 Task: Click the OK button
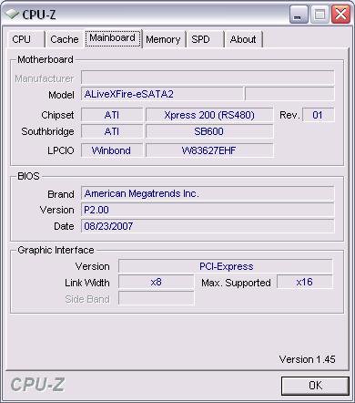[315, 386]
